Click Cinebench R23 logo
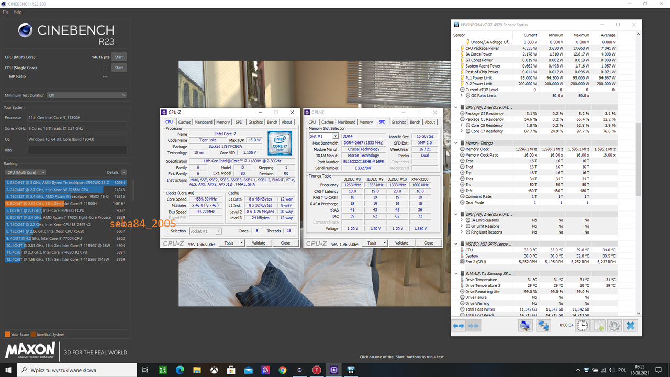 (66, 34)
